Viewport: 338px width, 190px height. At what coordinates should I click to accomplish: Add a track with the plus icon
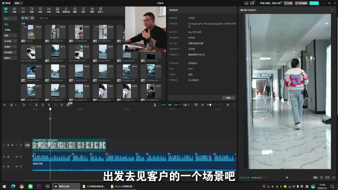(x=4, y=105)
